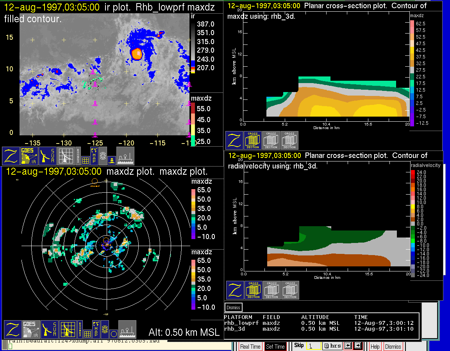Enable Real Time mode
The width and height of the screenshot is (450, 351).
[x=250, y=346]
